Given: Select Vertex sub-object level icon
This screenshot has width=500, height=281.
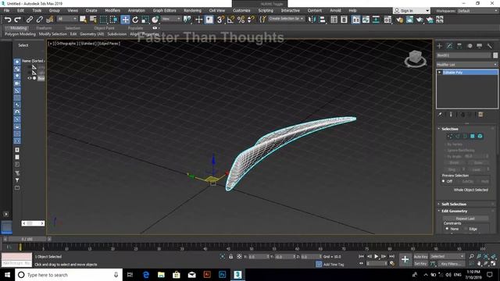Looking at the screenshot, I should (450, 137).
